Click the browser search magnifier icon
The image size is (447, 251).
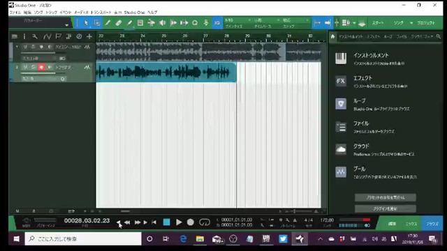[x=439, y=36]
